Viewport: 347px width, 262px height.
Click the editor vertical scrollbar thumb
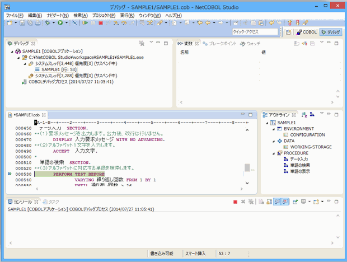(x=247, y=168)
